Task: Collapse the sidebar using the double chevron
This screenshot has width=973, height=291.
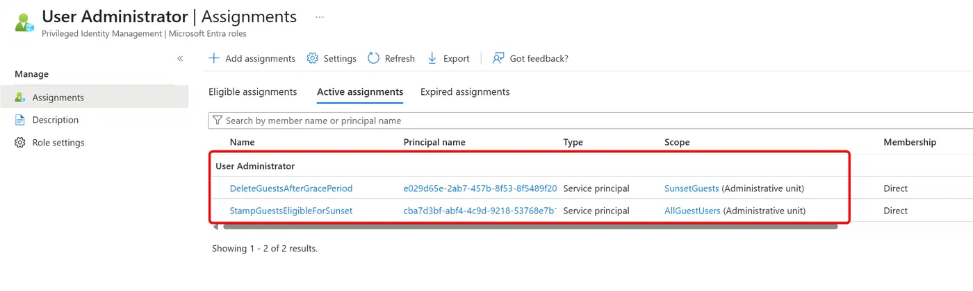Action: coord(180,59)
